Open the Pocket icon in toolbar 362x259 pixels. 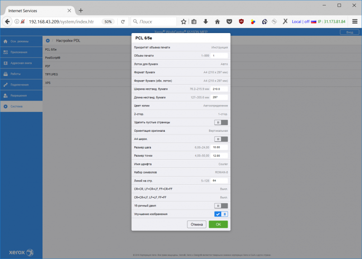pos(229,22)
